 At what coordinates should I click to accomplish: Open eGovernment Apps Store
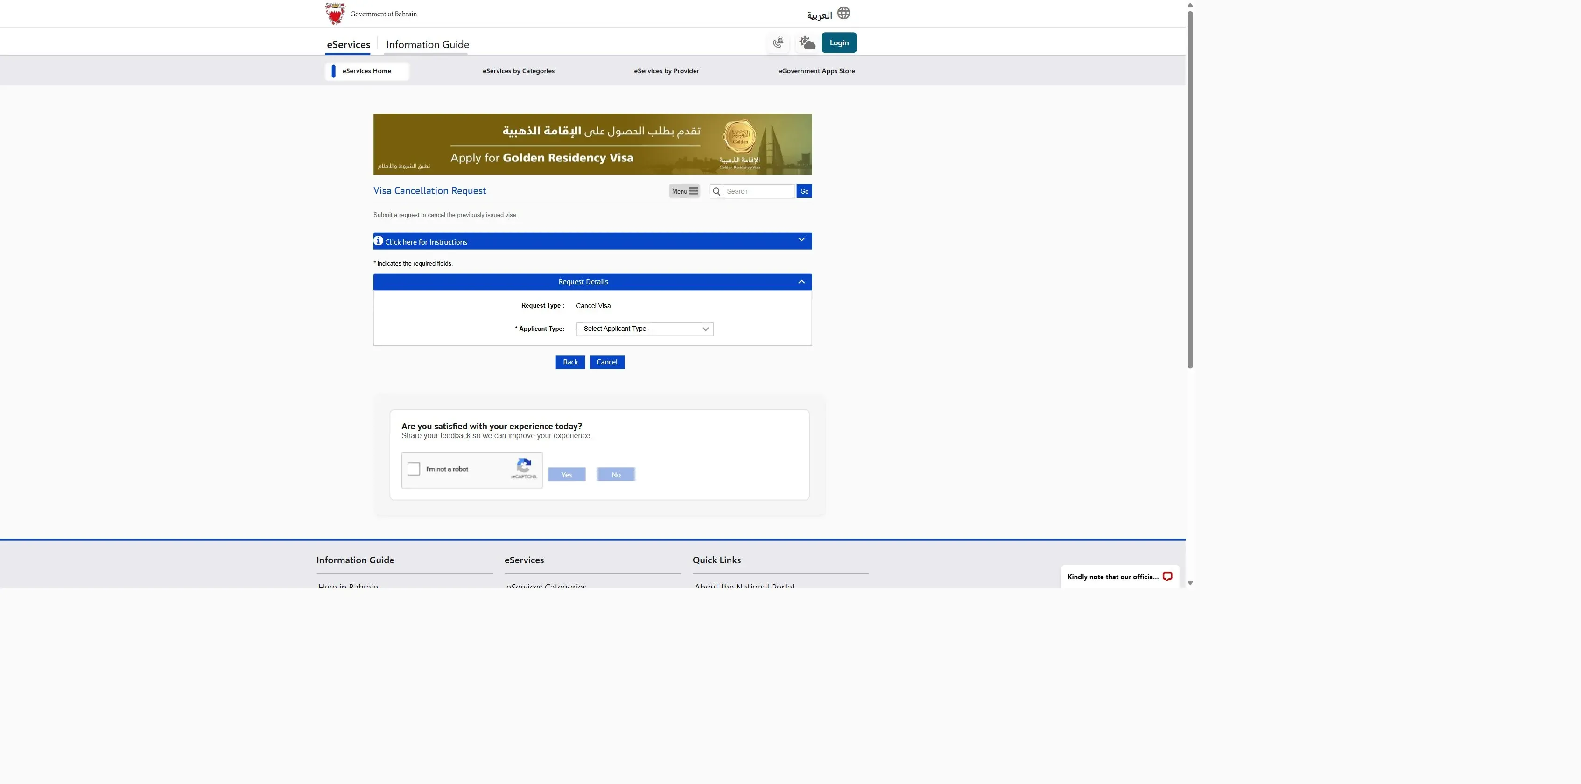pyautogui.click(x=816, y=71)
